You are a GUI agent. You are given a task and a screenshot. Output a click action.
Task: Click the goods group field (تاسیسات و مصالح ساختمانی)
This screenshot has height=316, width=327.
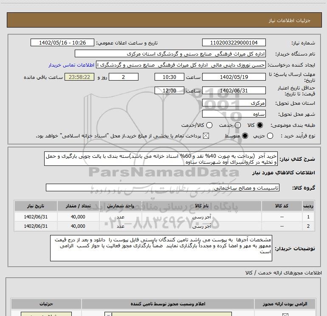pyautogui.click(x=163, y=187)
